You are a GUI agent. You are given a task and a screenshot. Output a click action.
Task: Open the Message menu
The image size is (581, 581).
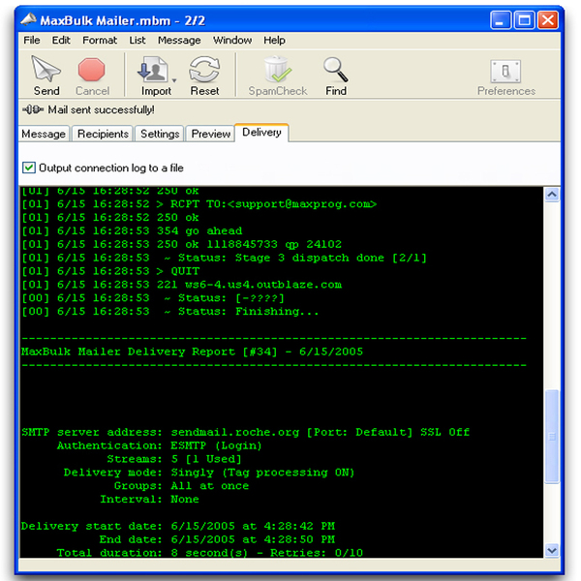point(179,40)
